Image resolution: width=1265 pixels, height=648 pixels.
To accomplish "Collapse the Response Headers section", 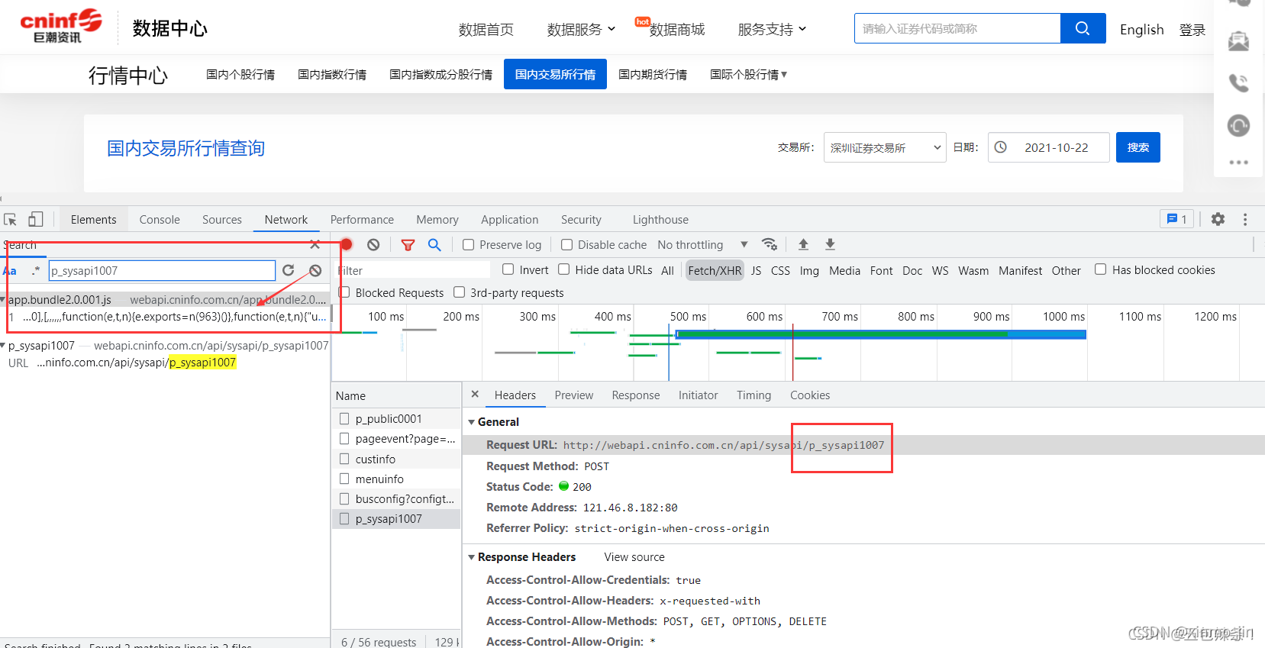I will click(x=472, y=557).
